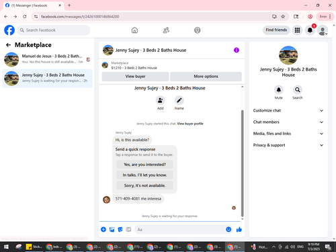This screenshot has height=252, width=336.
Task: Open the Facebook logo home link
Action: pos(9,30)
